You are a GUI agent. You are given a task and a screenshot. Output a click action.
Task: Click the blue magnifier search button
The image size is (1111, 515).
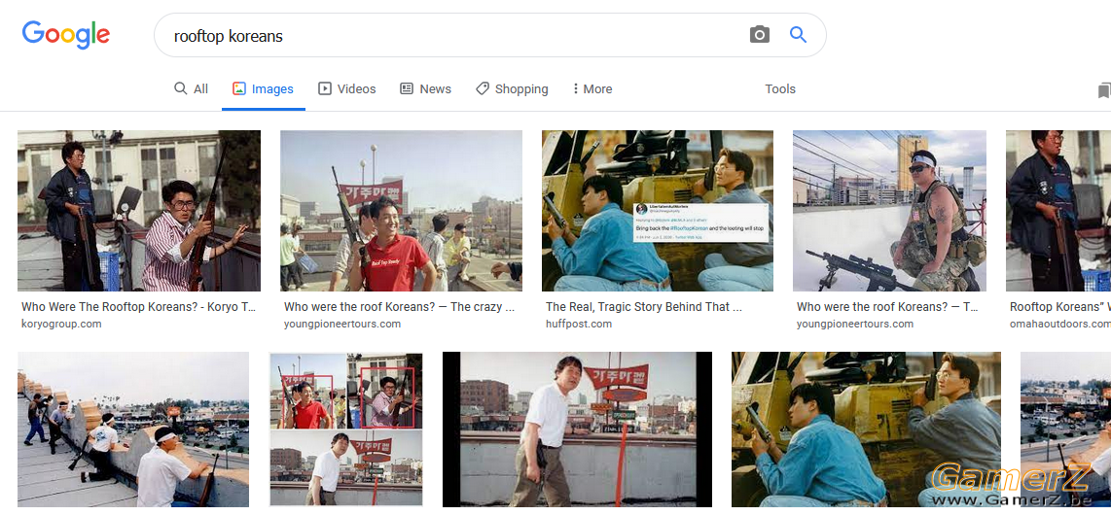coord(798,35)
